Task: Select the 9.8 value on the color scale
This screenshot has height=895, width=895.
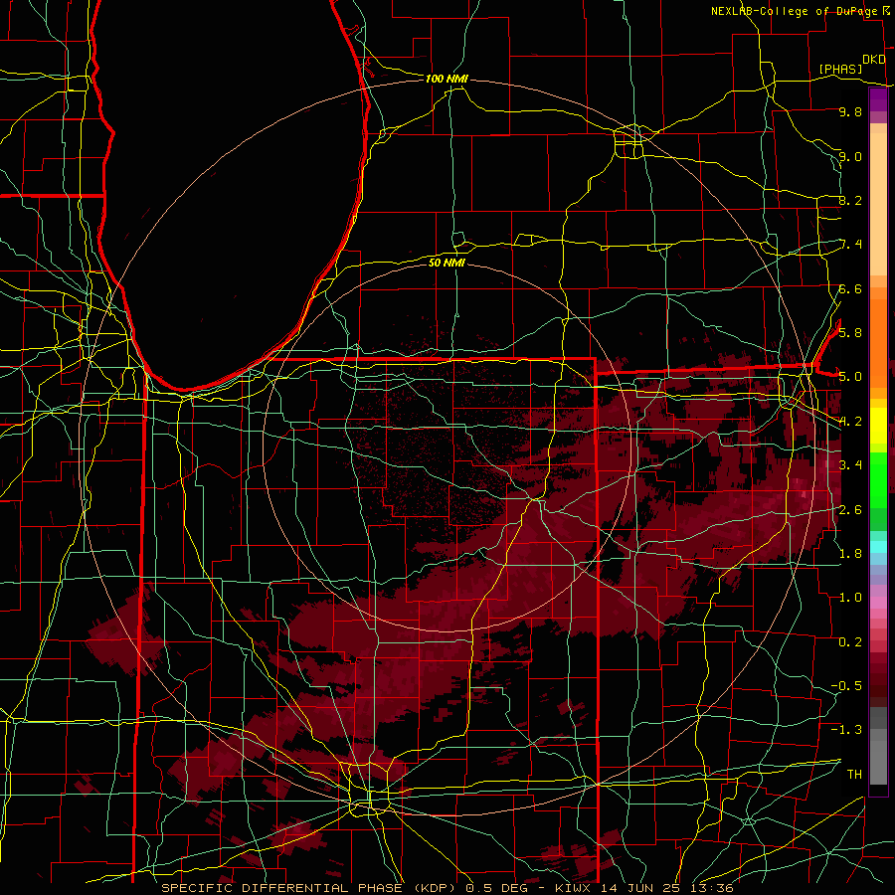Action: pyautogui.click(x=850, y=111)
